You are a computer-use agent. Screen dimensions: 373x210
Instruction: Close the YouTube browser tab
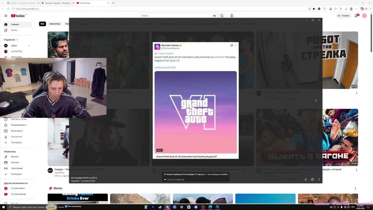click(108, 3)
